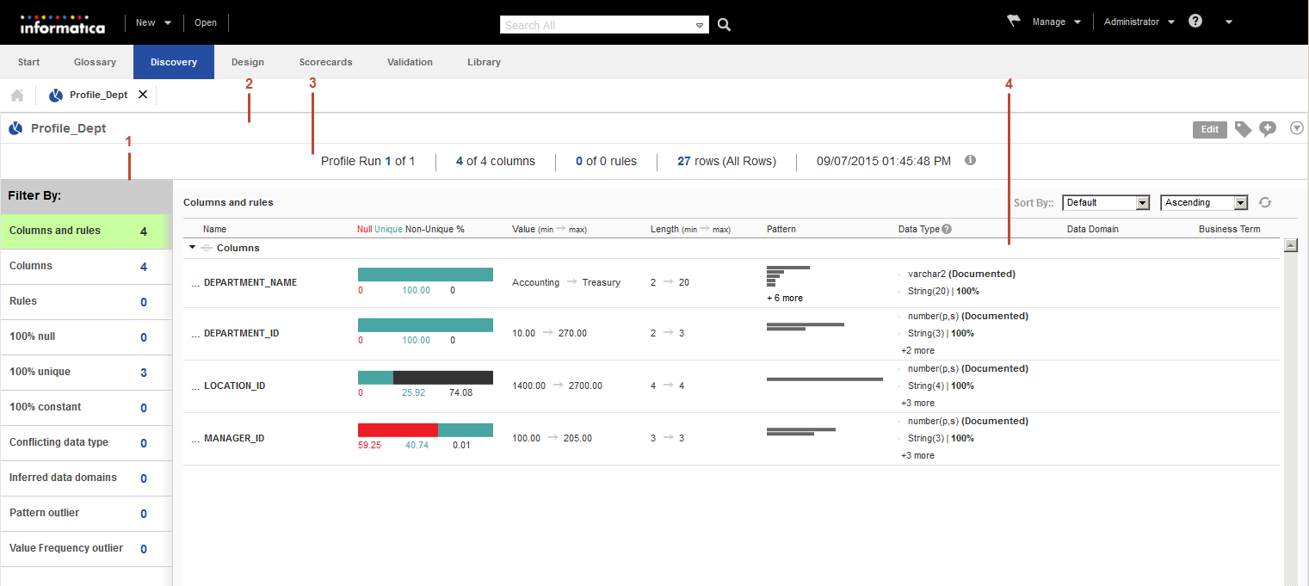Open the help question mark icon
The width and height of the screenshot is (1309, 586).
point(1195,22)
